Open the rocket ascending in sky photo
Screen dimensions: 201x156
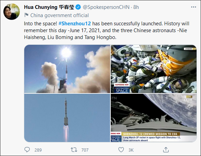(x=67, y=118)
